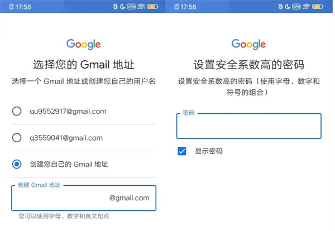Tap the VPN icon on password screen status bar

click(296, 7)
